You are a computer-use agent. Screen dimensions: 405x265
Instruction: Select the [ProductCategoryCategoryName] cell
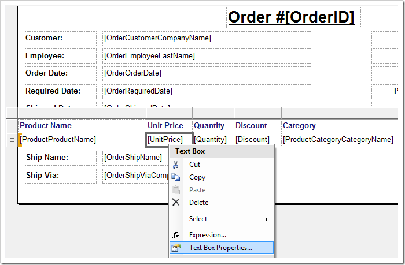click(340, 140)
